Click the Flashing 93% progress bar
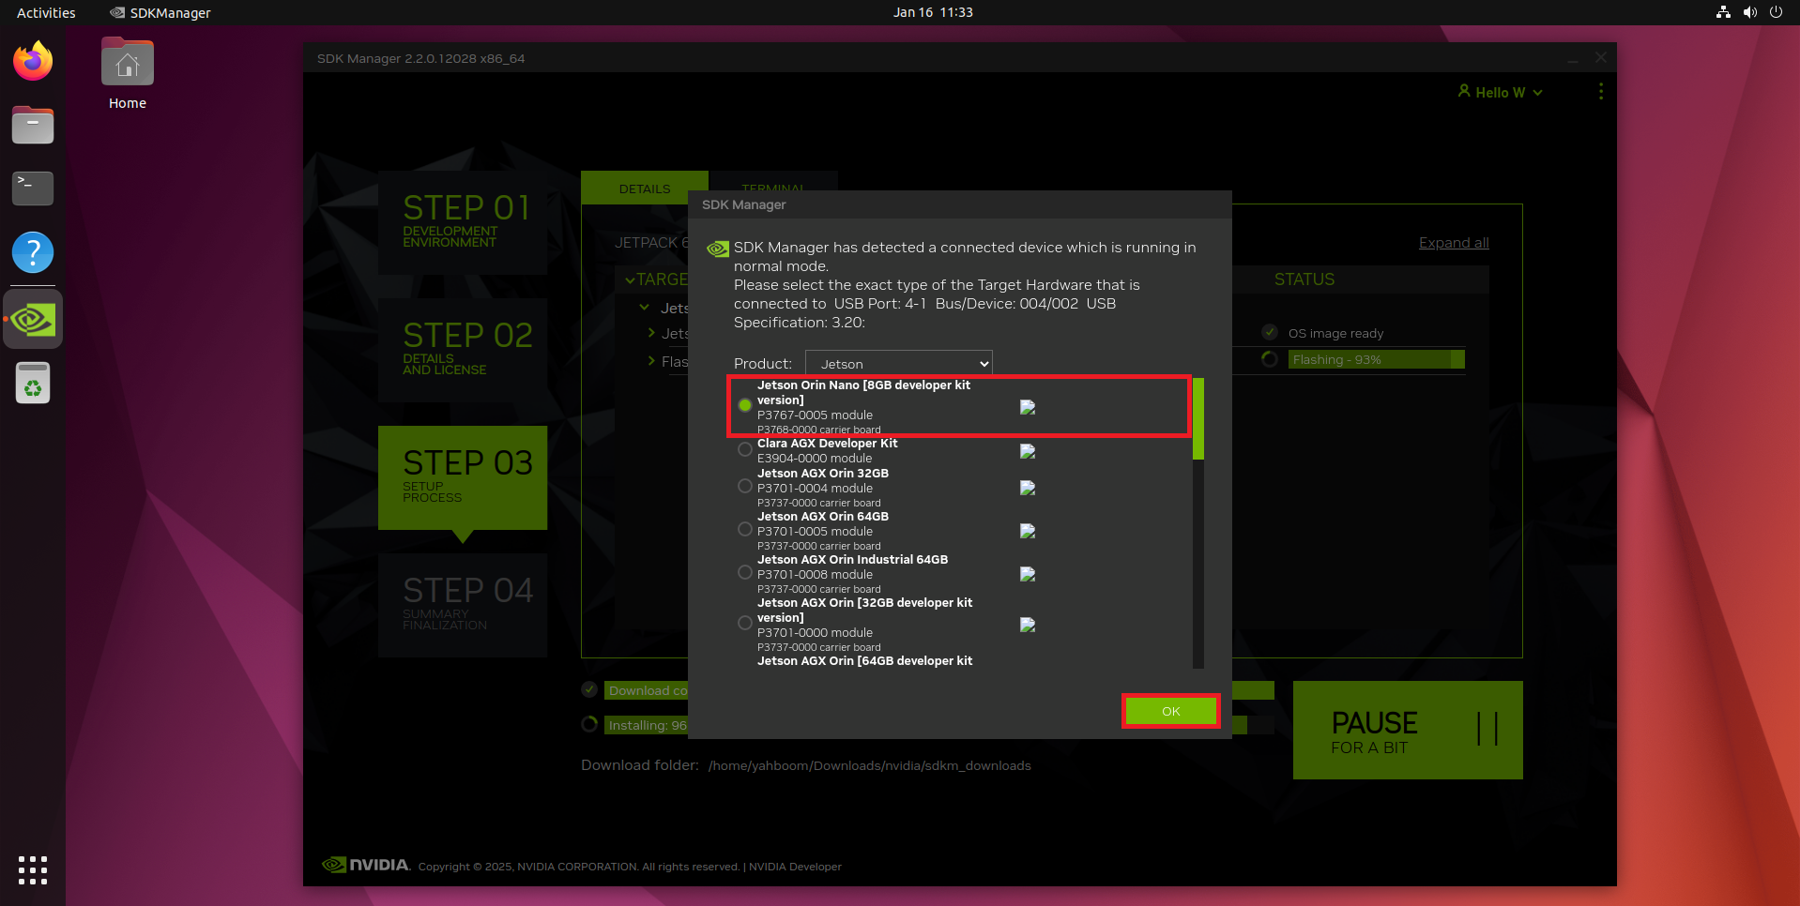This screenshot has height=906, width=1800. [1375, 360]
